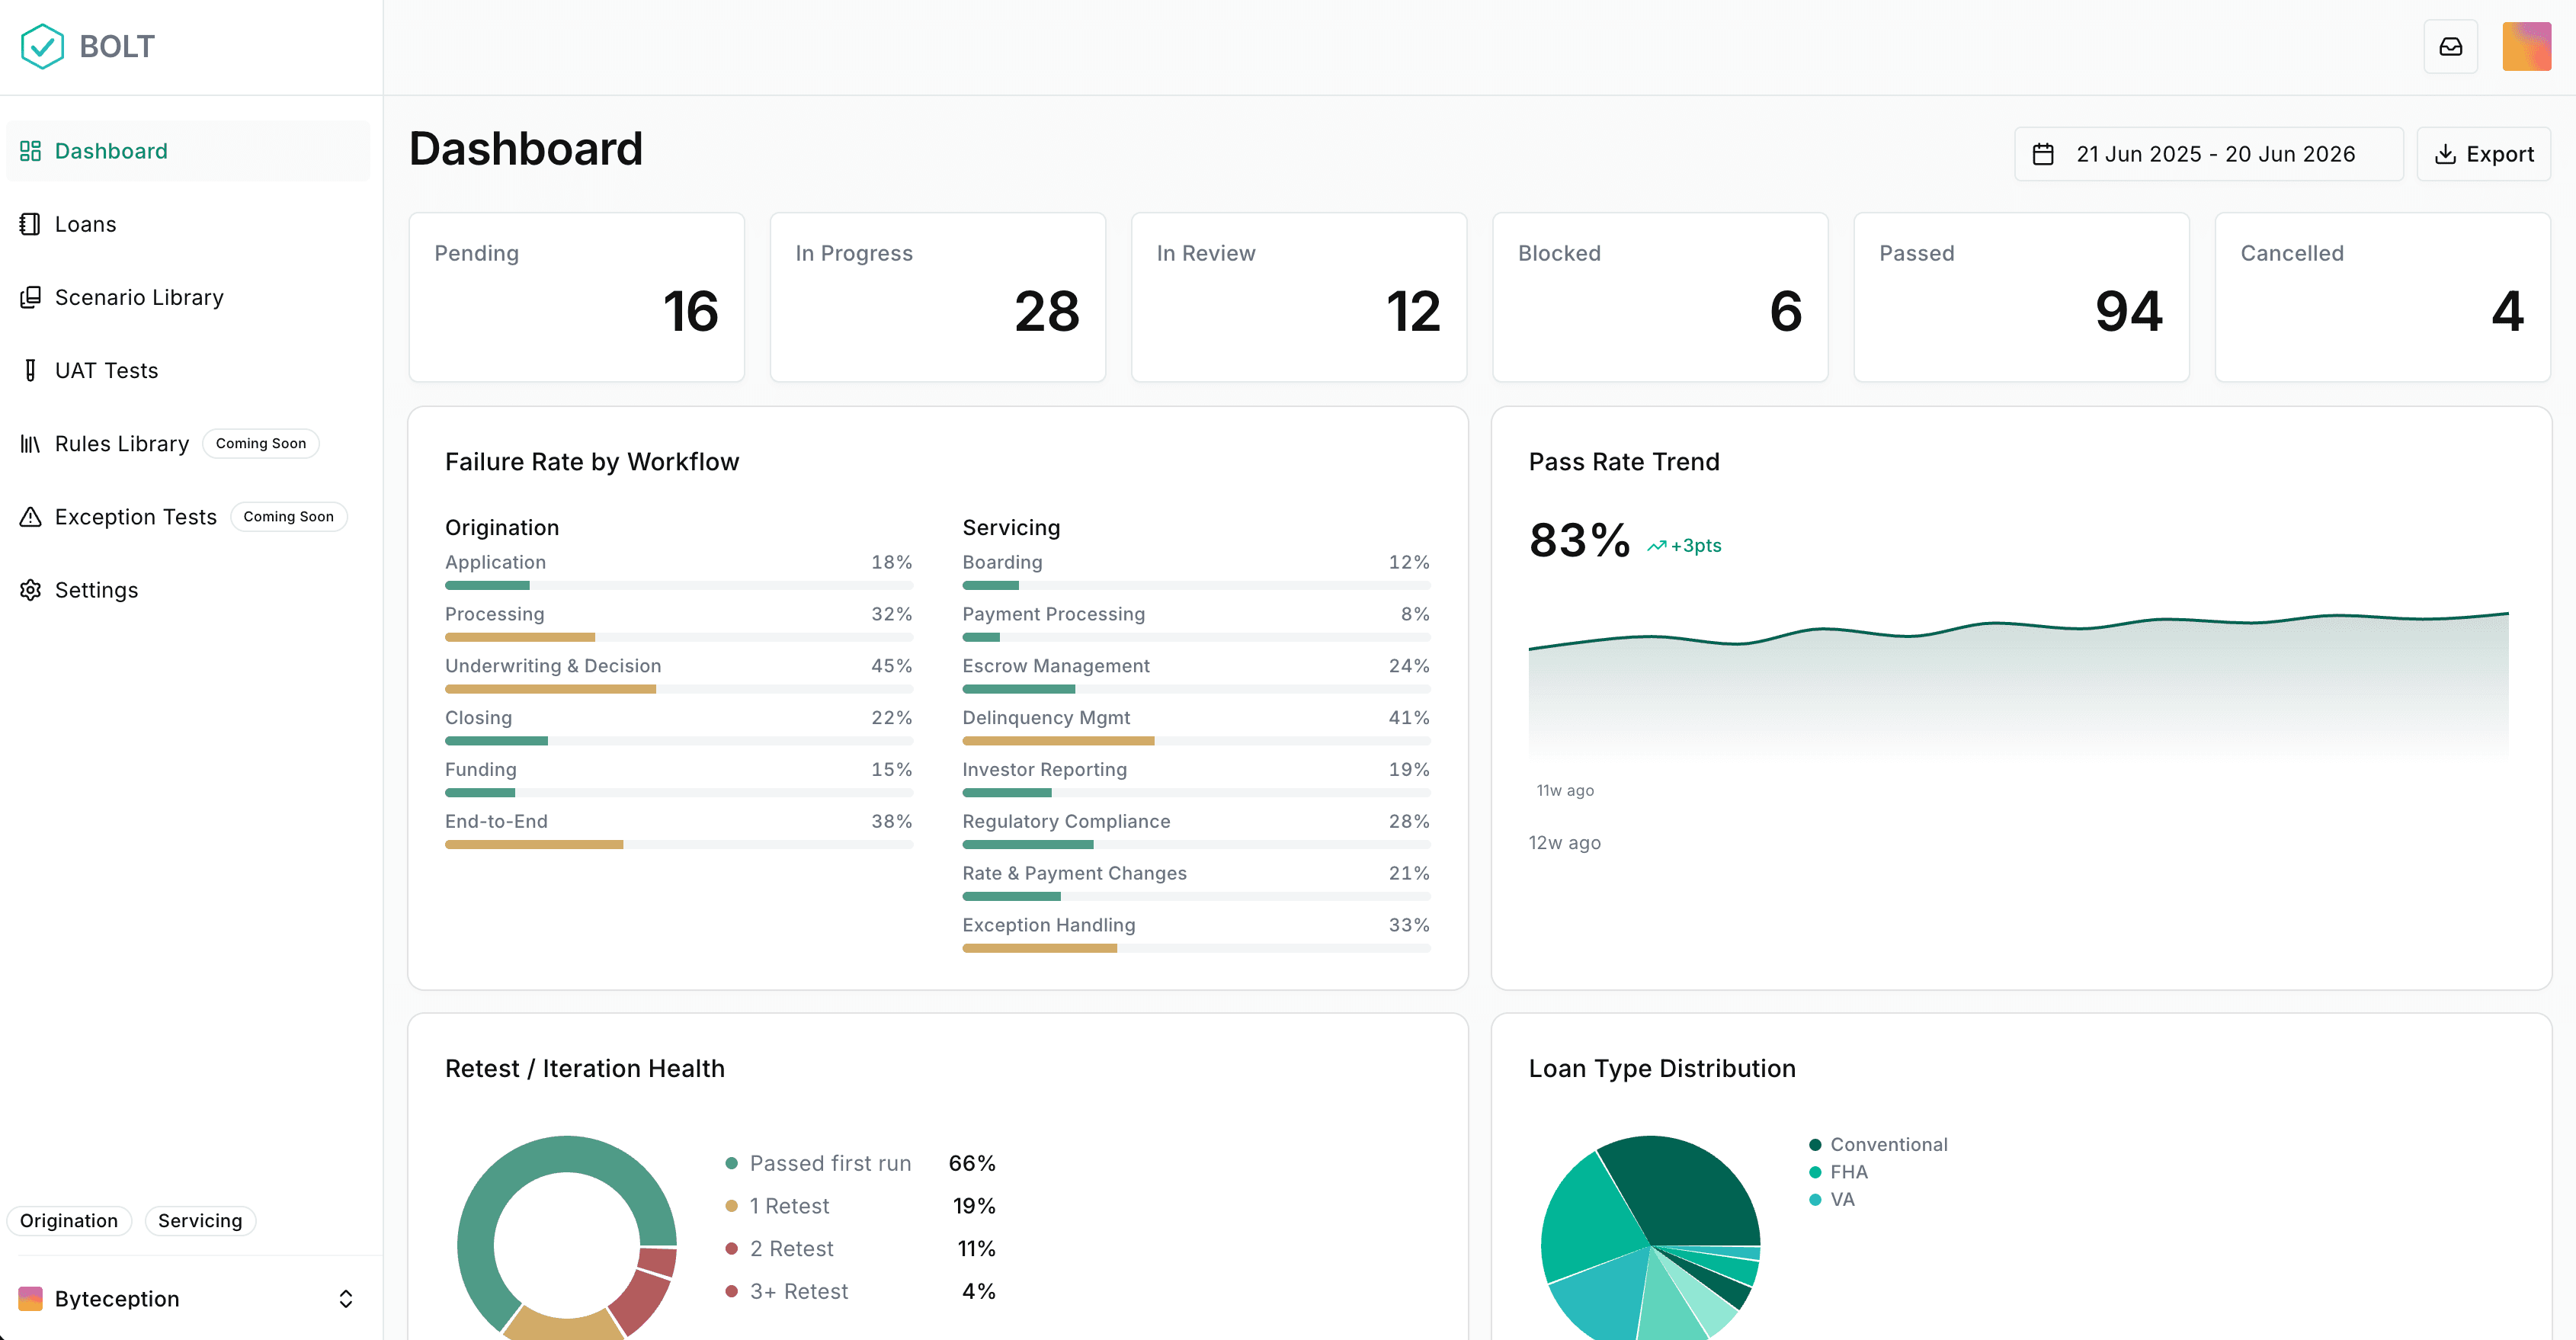Viewport: 2576px width, 1340px height.
Task: Click the calendar icon in date range
Action: (x=2043, y=154)
